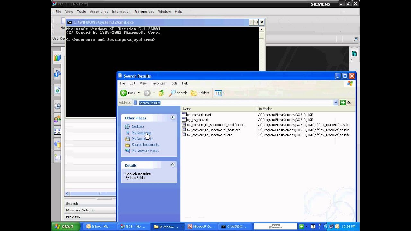The height and width of the screenshot is (231, 411).
Task: Open the Edit menu in Search Results
Action: point(132,83)
